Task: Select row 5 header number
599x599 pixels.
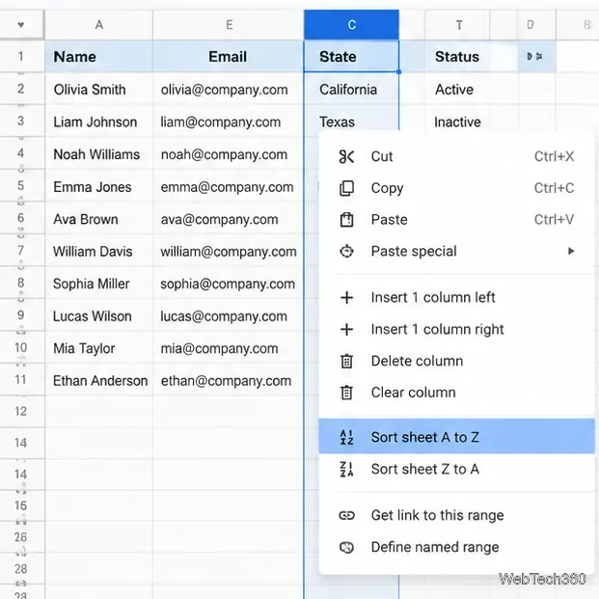Action: (21, 186)
